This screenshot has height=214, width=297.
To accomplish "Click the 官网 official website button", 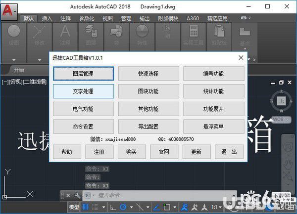I will [164, 152].
